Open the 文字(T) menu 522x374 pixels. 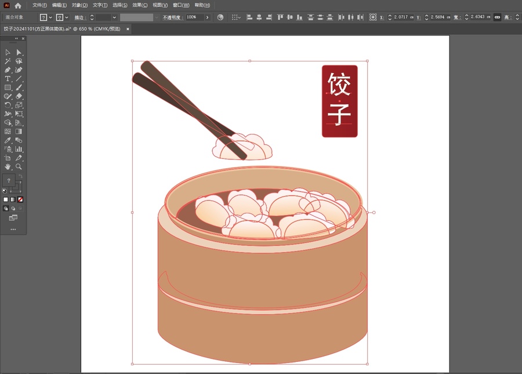(x=100, y=5)
